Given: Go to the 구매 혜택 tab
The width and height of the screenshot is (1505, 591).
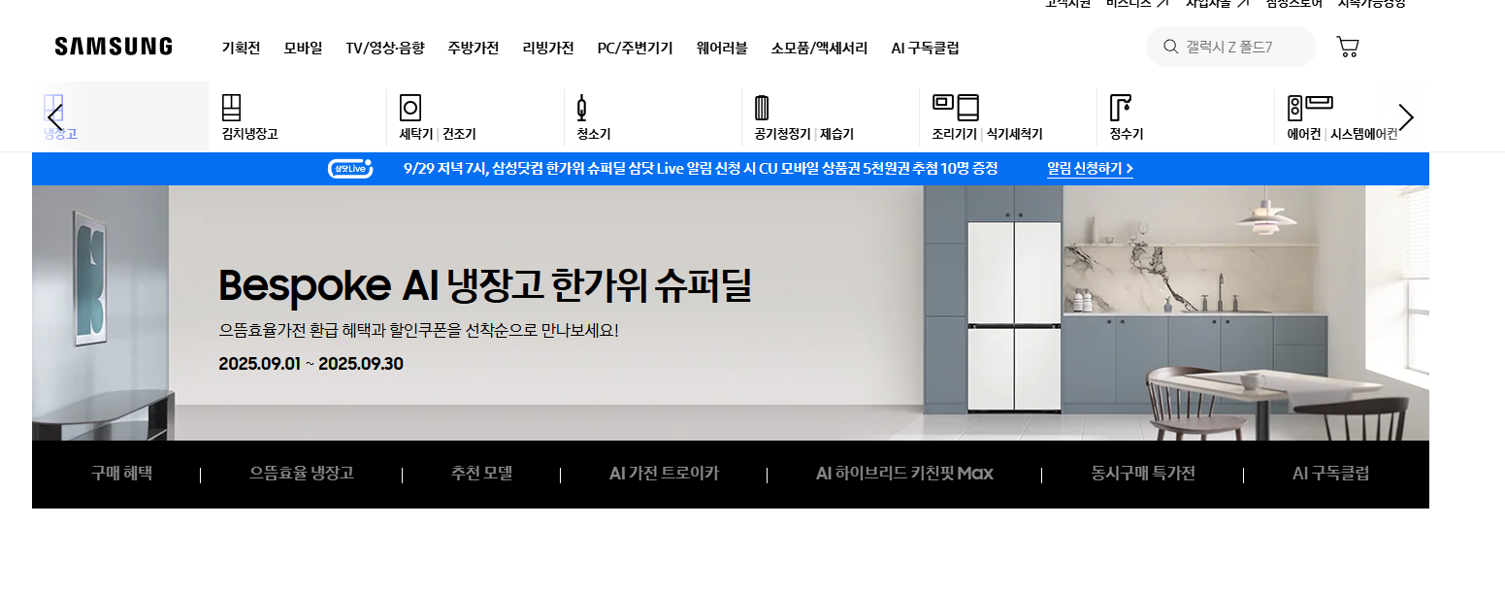Looking at the screenshot, I should 121,474.
